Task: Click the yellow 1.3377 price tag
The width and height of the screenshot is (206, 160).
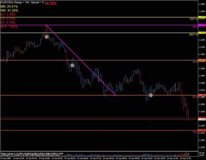Action: (x=202, y=17)
